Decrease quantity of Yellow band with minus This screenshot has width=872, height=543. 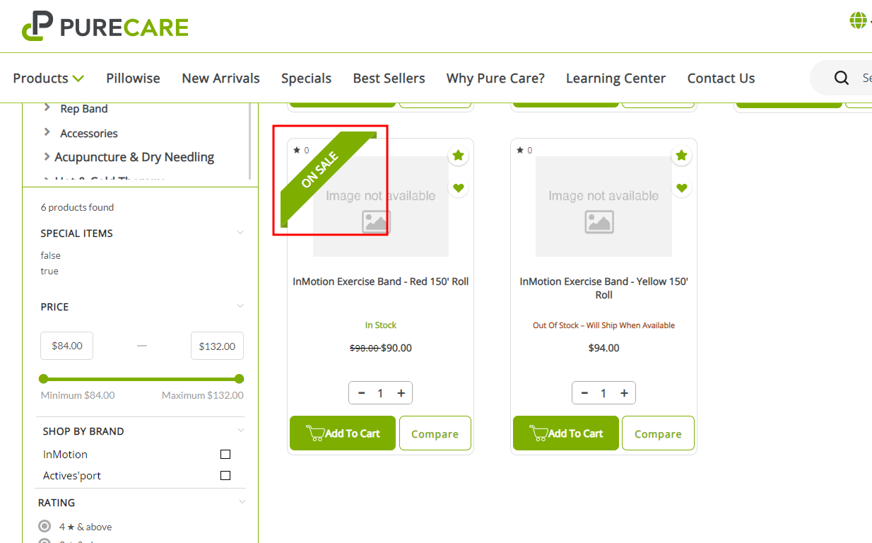click(584, 393)
